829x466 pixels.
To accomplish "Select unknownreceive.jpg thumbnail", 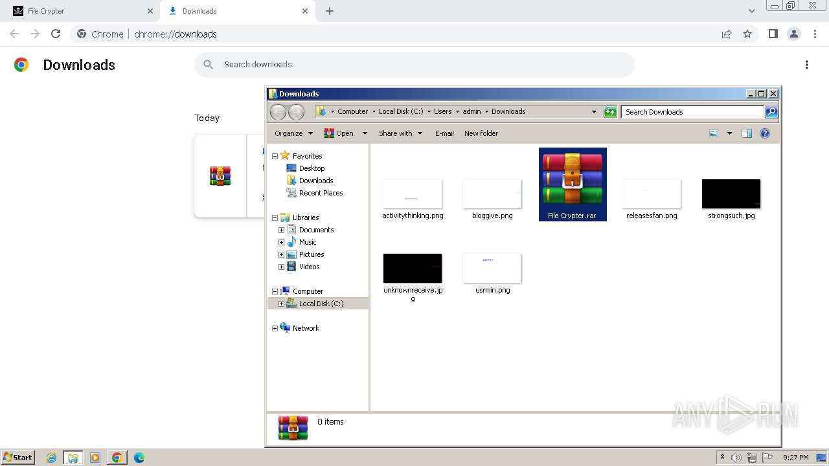I will (413, 268).
